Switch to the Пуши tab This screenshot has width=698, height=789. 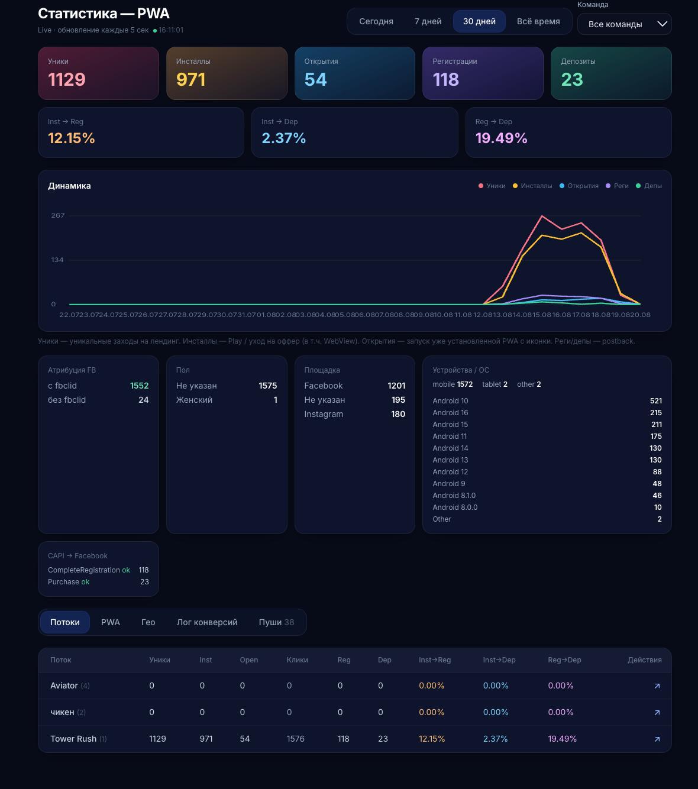point(276,622)
